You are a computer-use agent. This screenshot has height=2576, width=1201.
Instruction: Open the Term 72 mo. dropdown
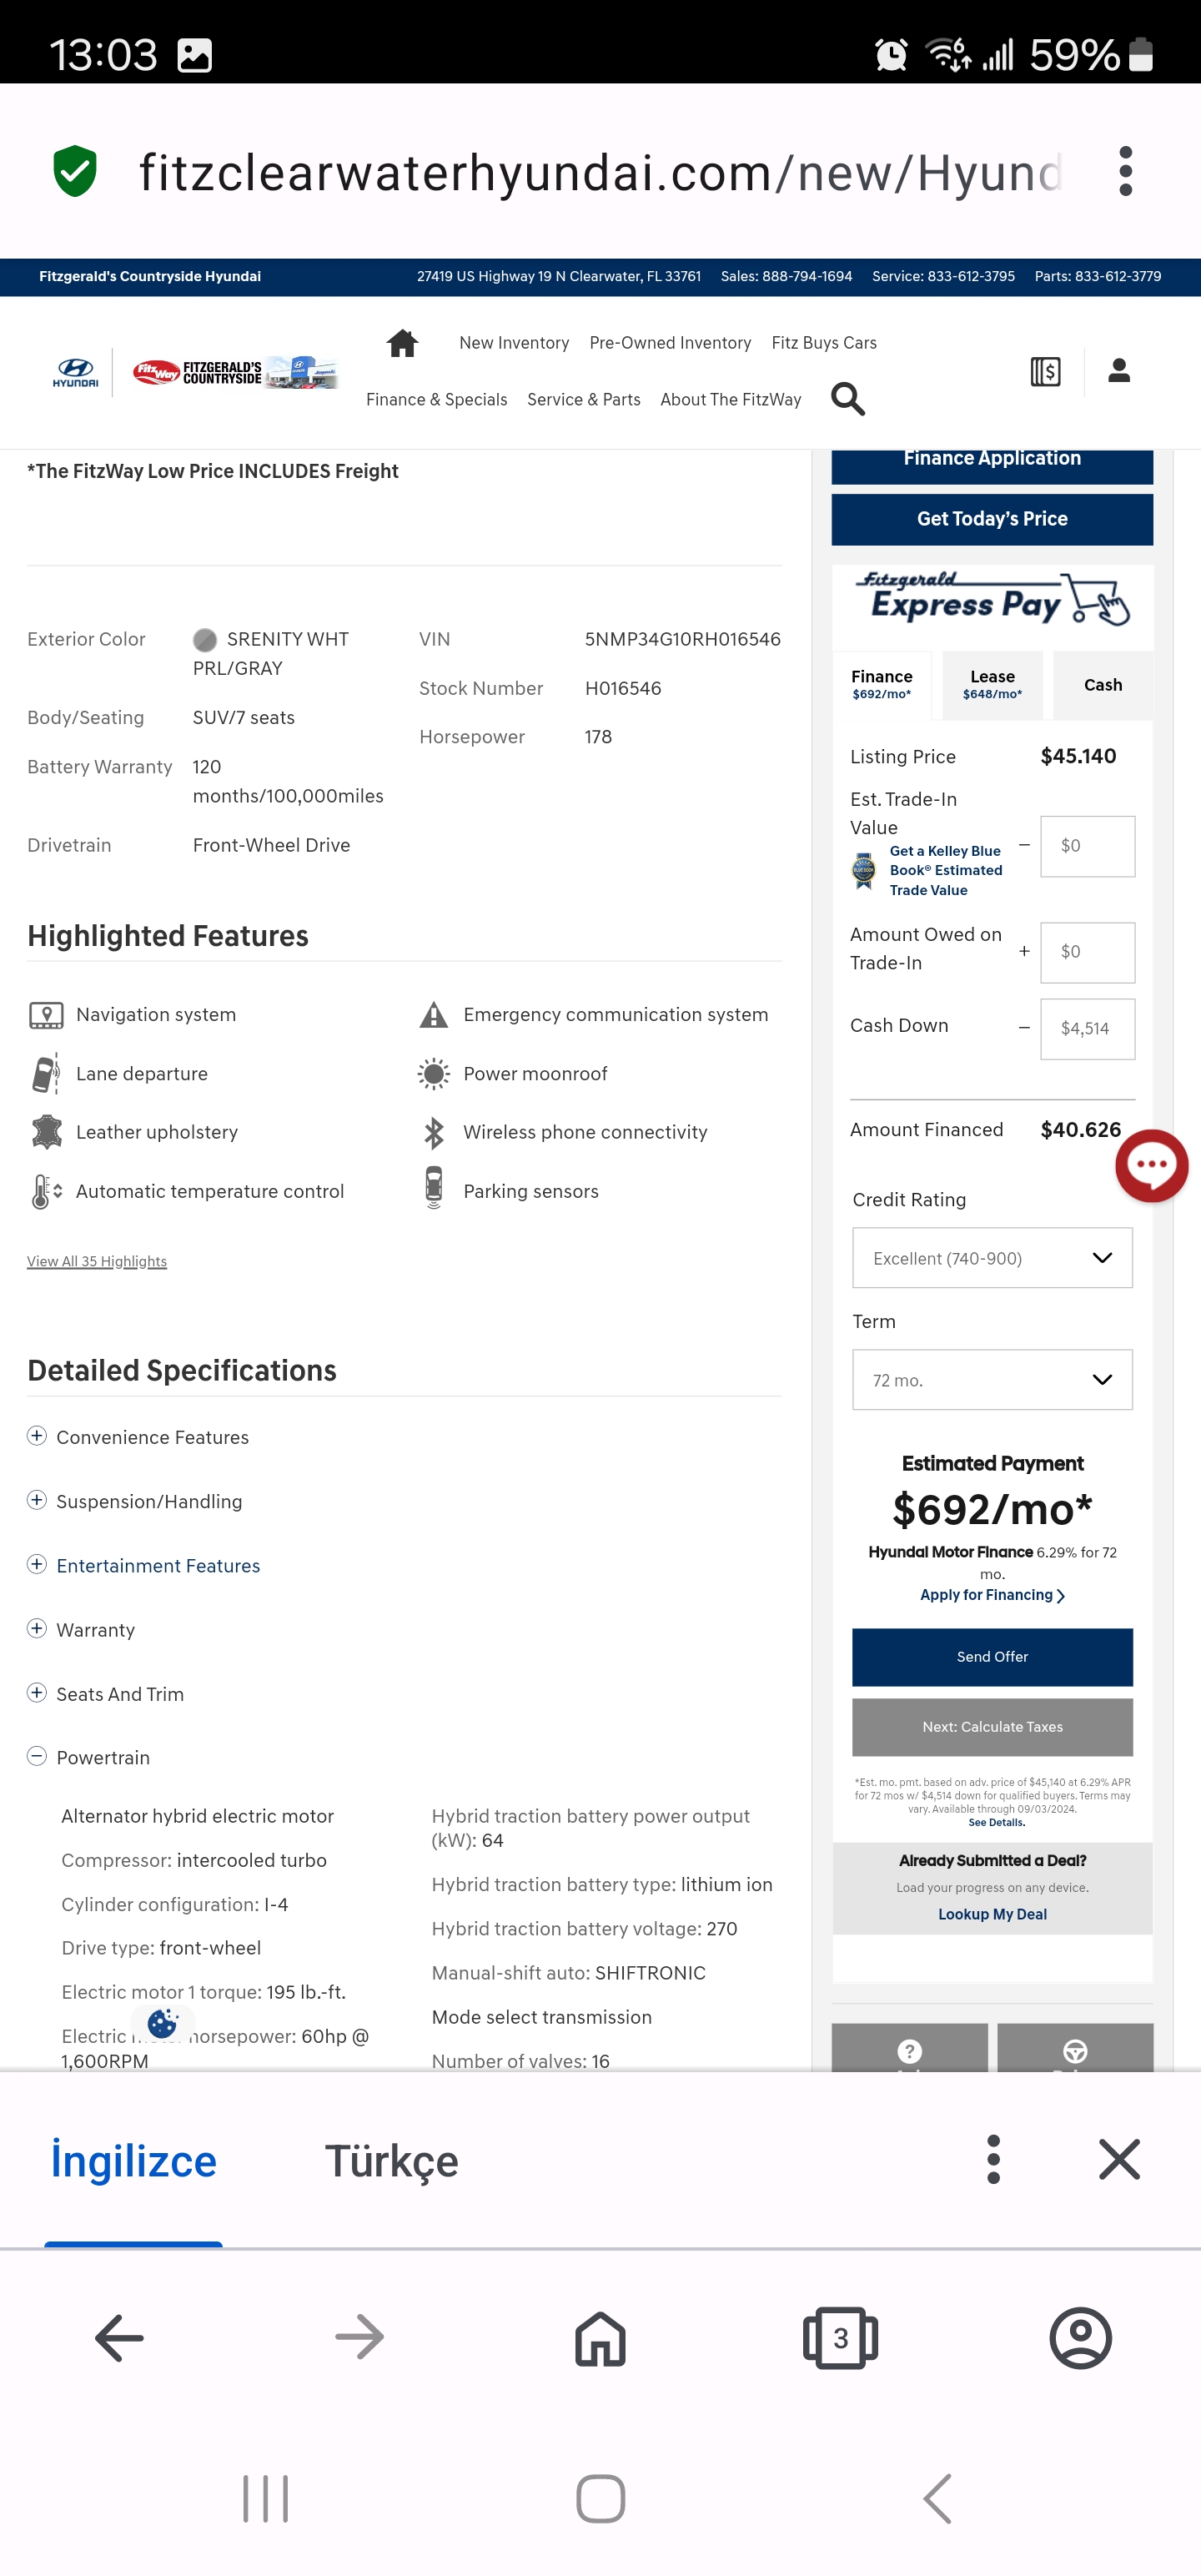coord(992,1380)
